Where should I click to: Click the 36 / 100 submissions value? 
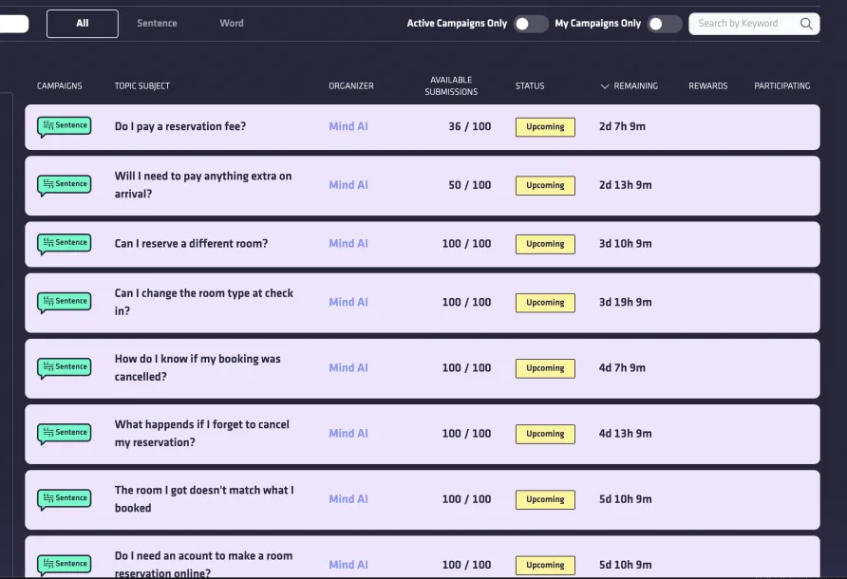point(469,126)
